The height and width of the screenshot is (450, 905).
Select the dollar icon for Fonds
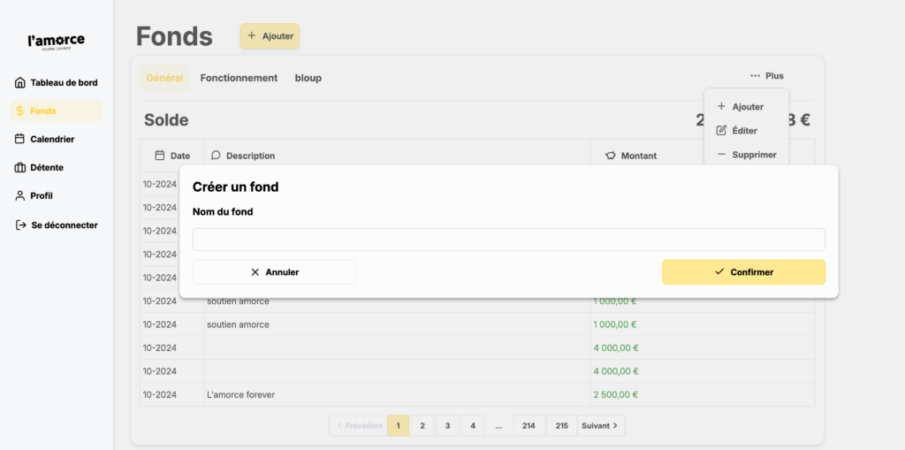point(20,111)
